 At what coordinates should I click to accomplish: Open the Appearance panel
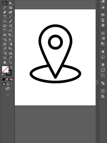tap(103, 52)
